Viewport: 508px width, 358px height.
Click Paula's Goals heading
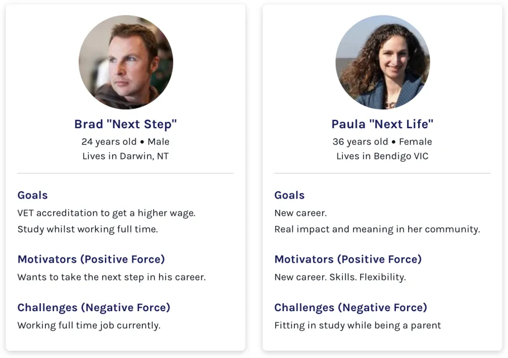290,195
